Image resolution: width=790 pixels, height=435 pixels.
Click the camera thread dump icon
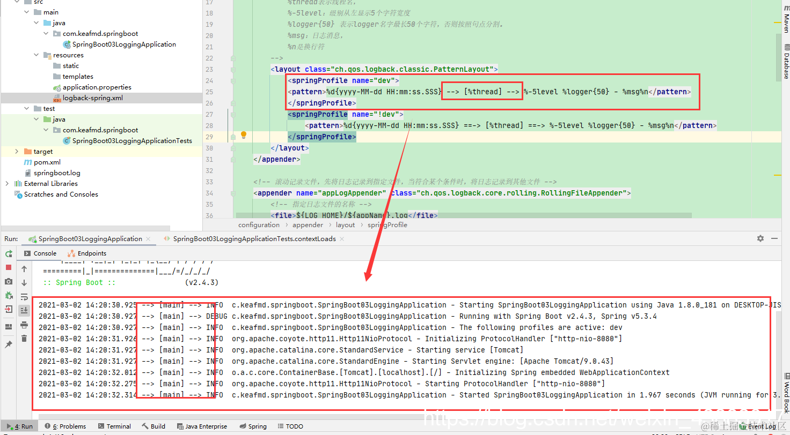[x=9, y=281]
